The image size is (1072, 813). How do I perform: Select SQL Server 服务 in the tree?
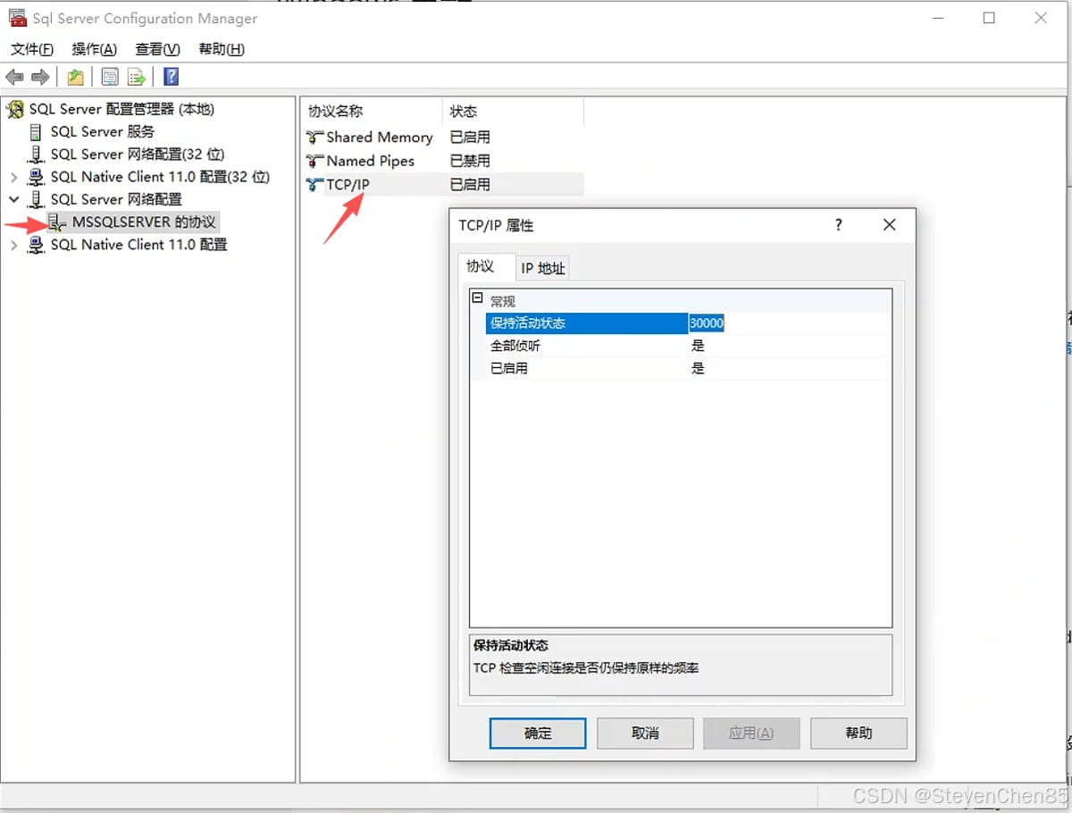[x=103, y=131]
